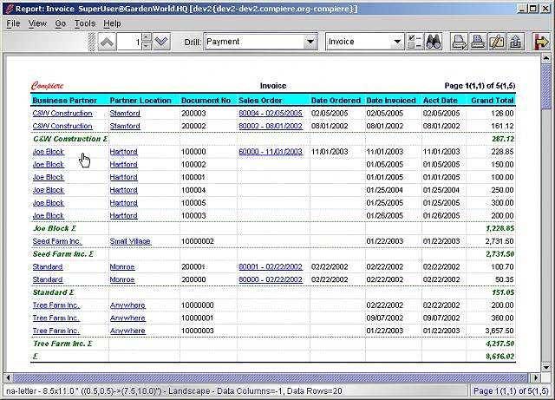The width and height of the screenshot is (555, 400).
Task: Open Customize Report checklist icon
Action: [415, 42]
